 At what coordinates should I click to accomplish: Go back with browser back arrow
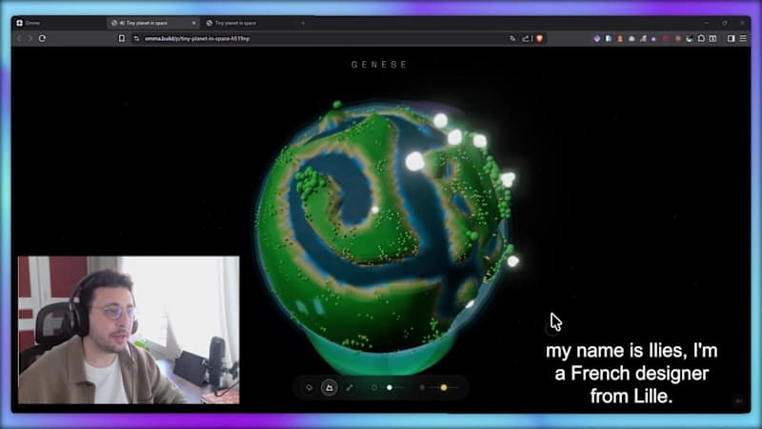point(19,38)
